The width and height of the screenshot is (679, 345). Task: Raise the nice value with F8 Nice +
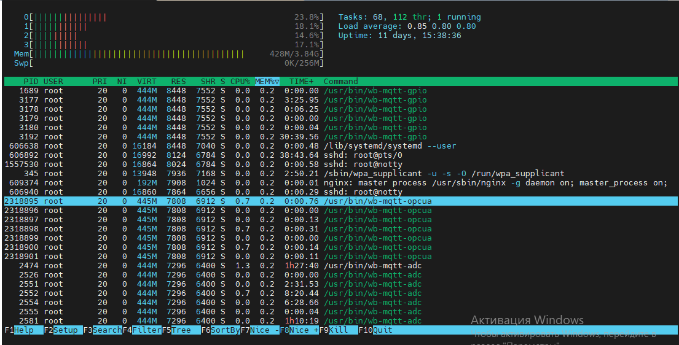pos(300,330)
